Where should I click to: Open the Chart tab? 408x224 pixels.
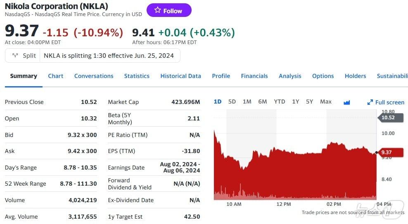coord(56,76)
